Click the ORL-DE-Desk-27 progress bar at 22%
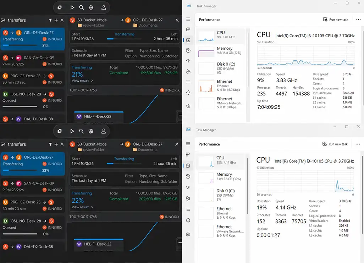This screenshot has width=364, height=263. [x=20, y=170]
